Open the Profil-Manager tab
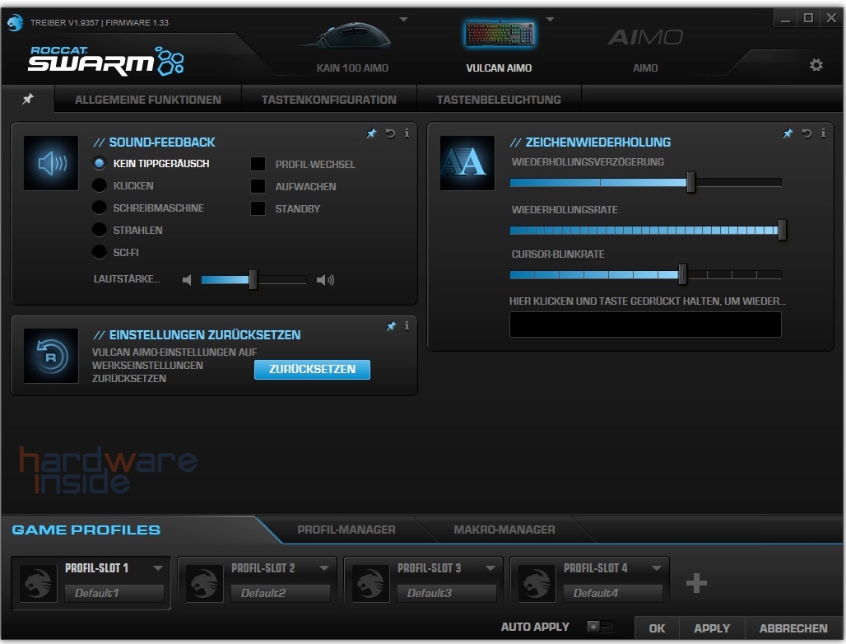 coord(346,530)
